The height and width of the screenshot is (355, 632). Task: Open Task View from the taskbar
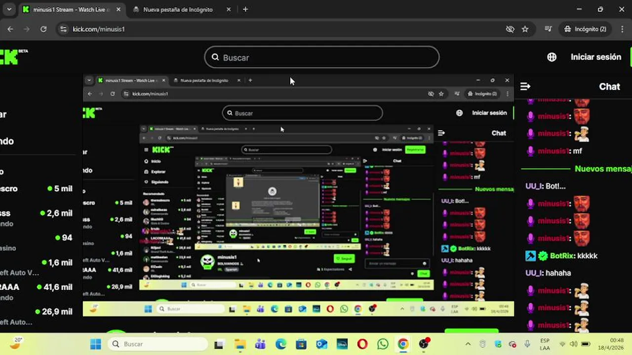[x=219, y=344]
